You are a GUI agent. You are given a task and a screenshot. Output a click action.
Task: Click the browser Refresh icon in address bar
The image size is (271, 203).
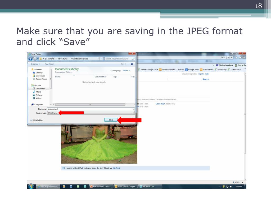tap(229, 58)
